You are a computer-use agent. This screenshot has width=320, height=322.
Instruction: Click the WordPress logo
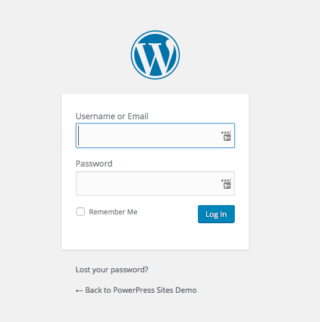[x=155, y=55]
